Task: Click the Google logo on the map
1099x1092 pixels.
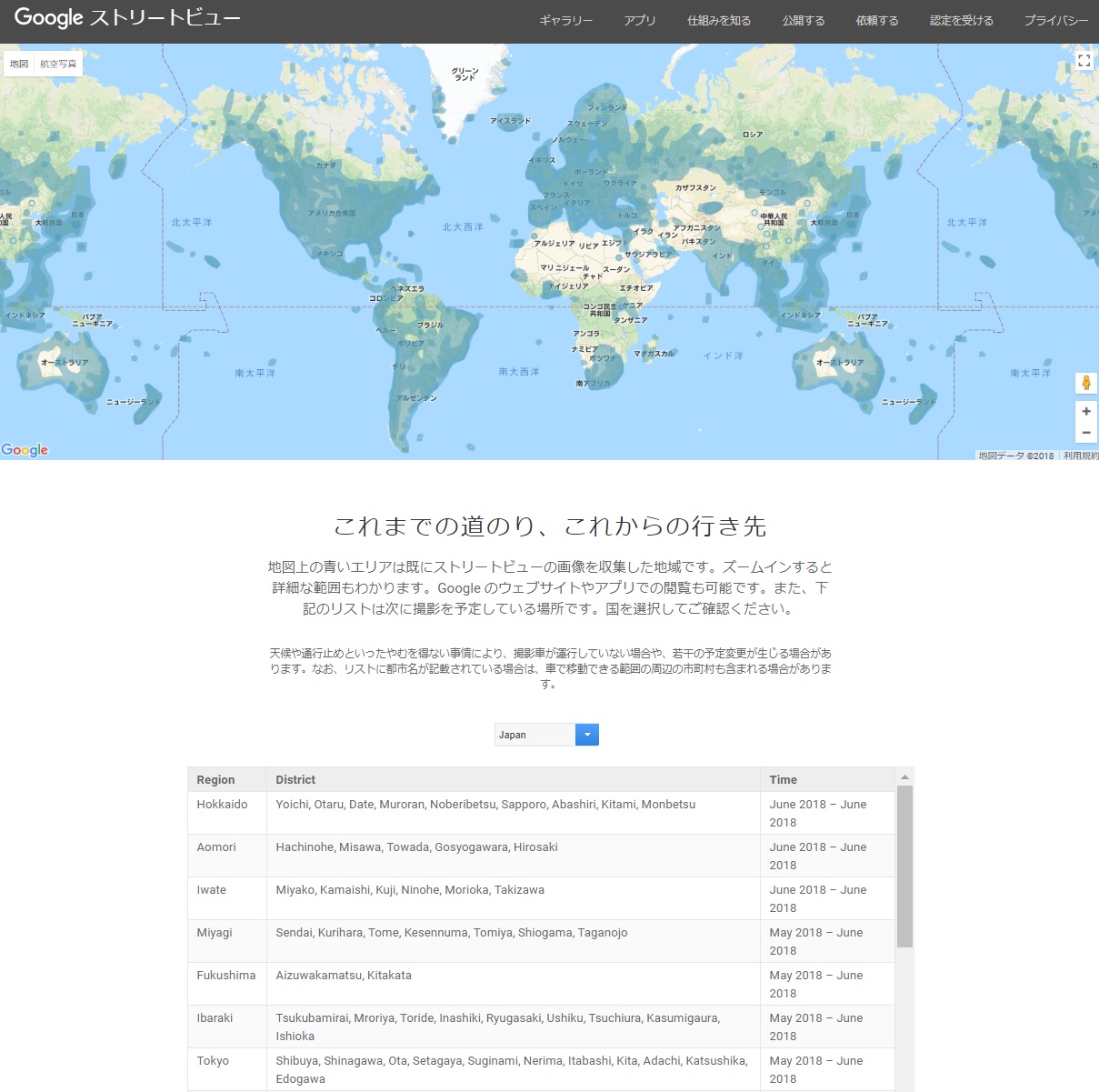Action: (x=25, y=450)
